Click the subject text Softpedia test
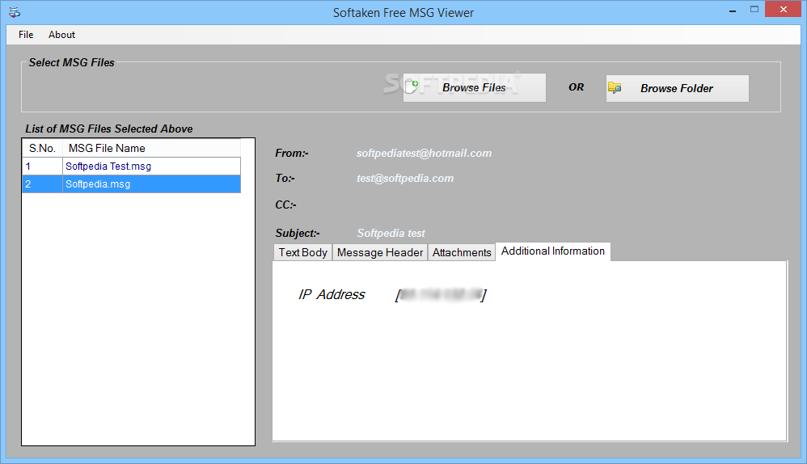Image resolution: width=807 pixels, height=464 pixels. (391, 234)
